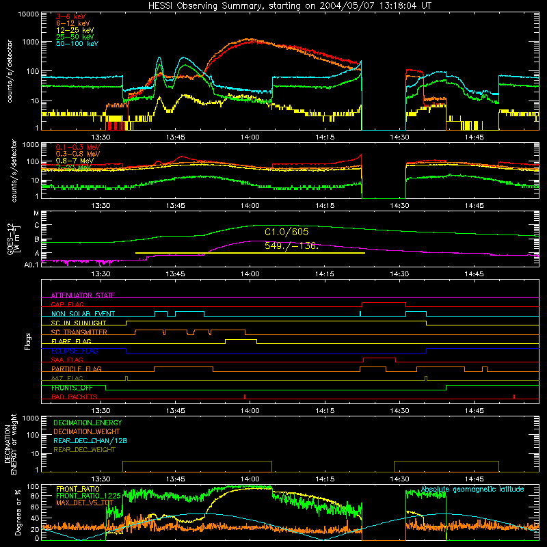Click the 'FLARE_FLAG' label

click(71, 341)
